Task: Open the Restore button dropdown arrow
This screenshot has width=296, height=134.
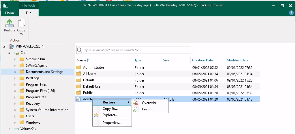Action: (10, 34)
